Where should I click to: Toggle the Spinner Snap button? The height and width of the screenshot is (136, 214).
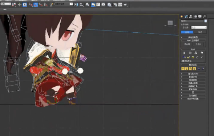point(45,5)
